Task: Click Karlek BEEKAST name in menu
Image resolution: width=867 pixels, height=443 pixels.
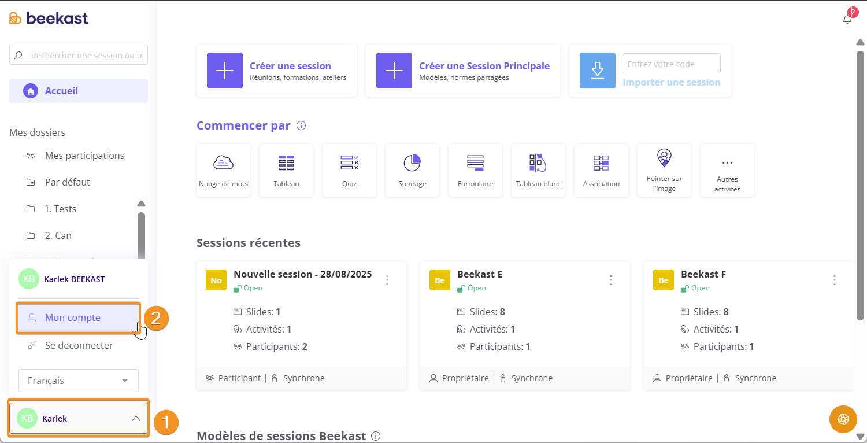Action: pos(75,279)
